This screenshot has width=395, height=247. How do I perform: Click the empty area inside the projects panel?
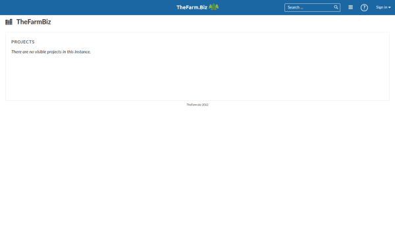click(x=197, y=78)
